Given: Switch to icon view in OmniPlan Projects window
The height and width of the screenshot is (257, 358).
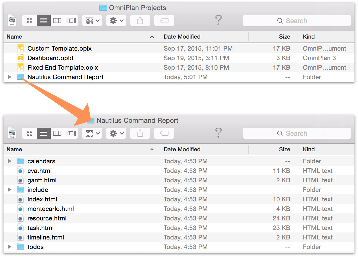Looking at the screenshot, I should click(x=30, y=21).
